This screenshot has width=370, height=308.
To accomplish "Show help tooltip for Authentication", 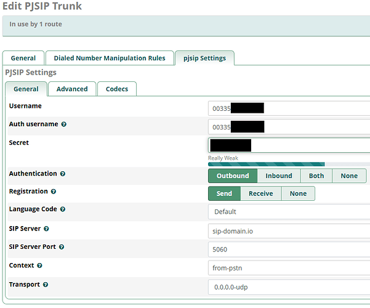I will (x=63, y=174).
